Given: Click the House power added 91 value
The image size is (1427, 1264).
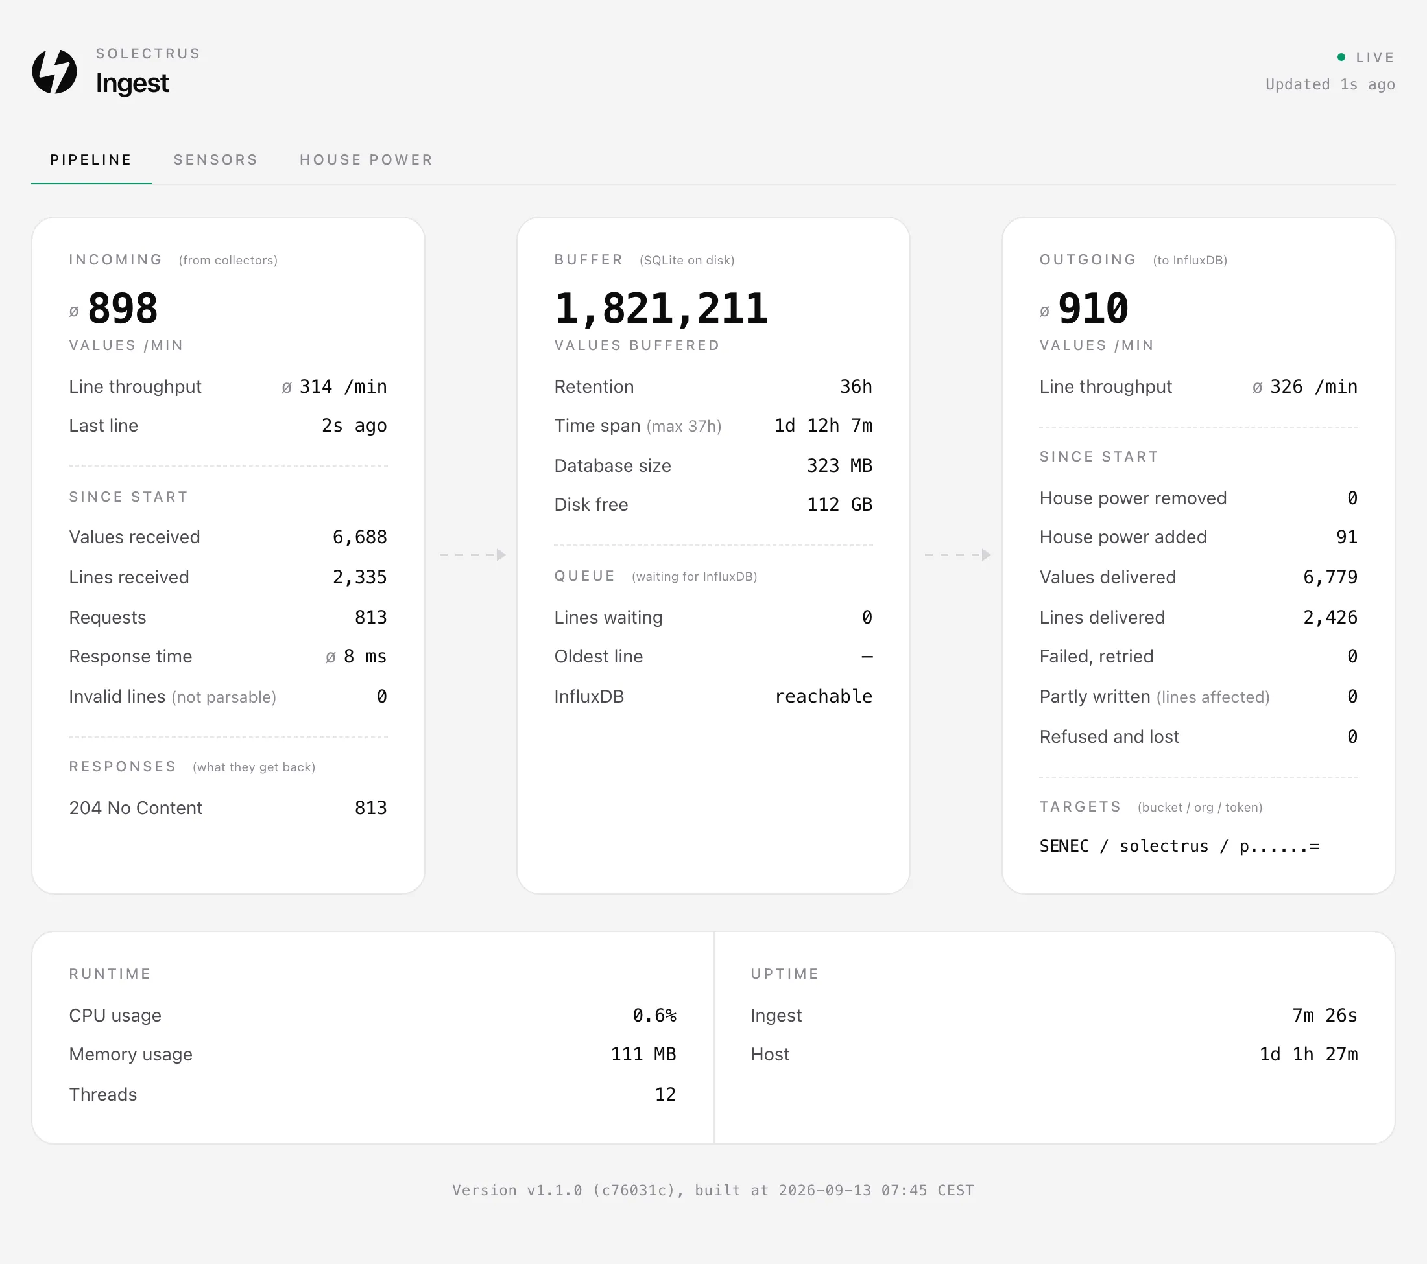Looking at the screenshot, I should click(1347, 537).
